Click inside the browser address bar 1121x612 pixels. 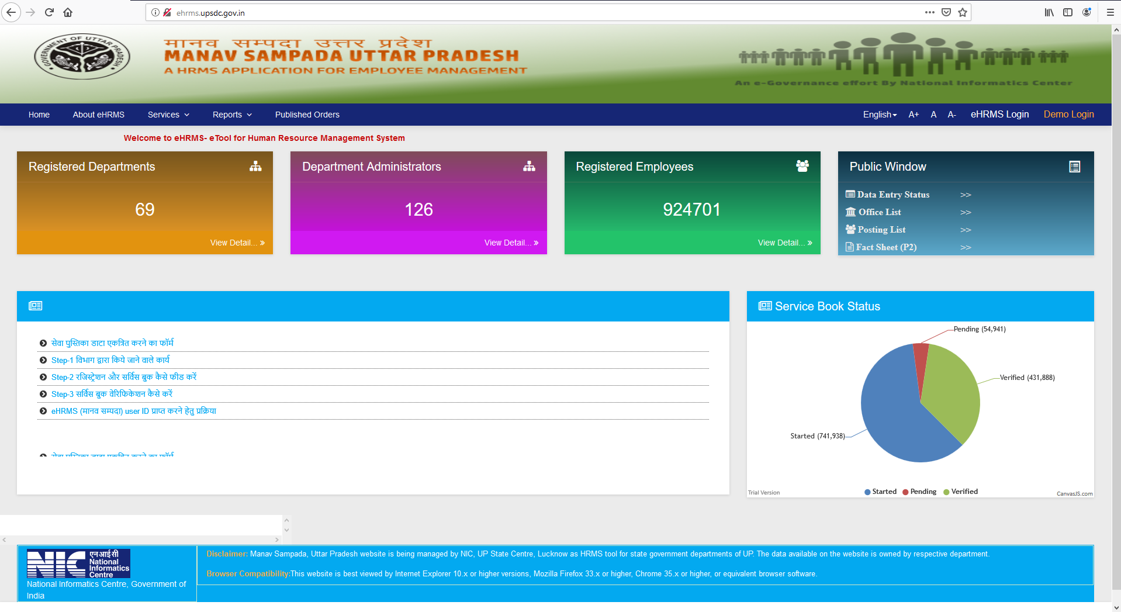[351, 12]
